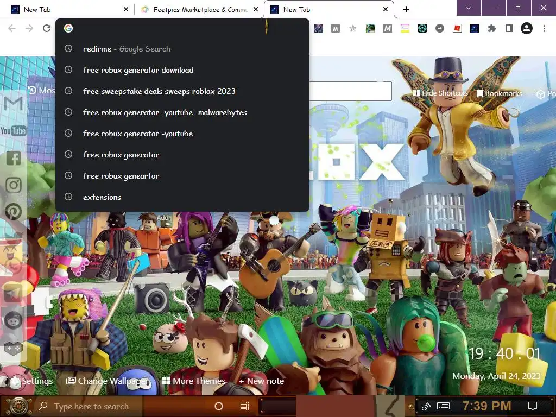
Task: Open the Instagram sidebar shortcut
Action: 14,185
